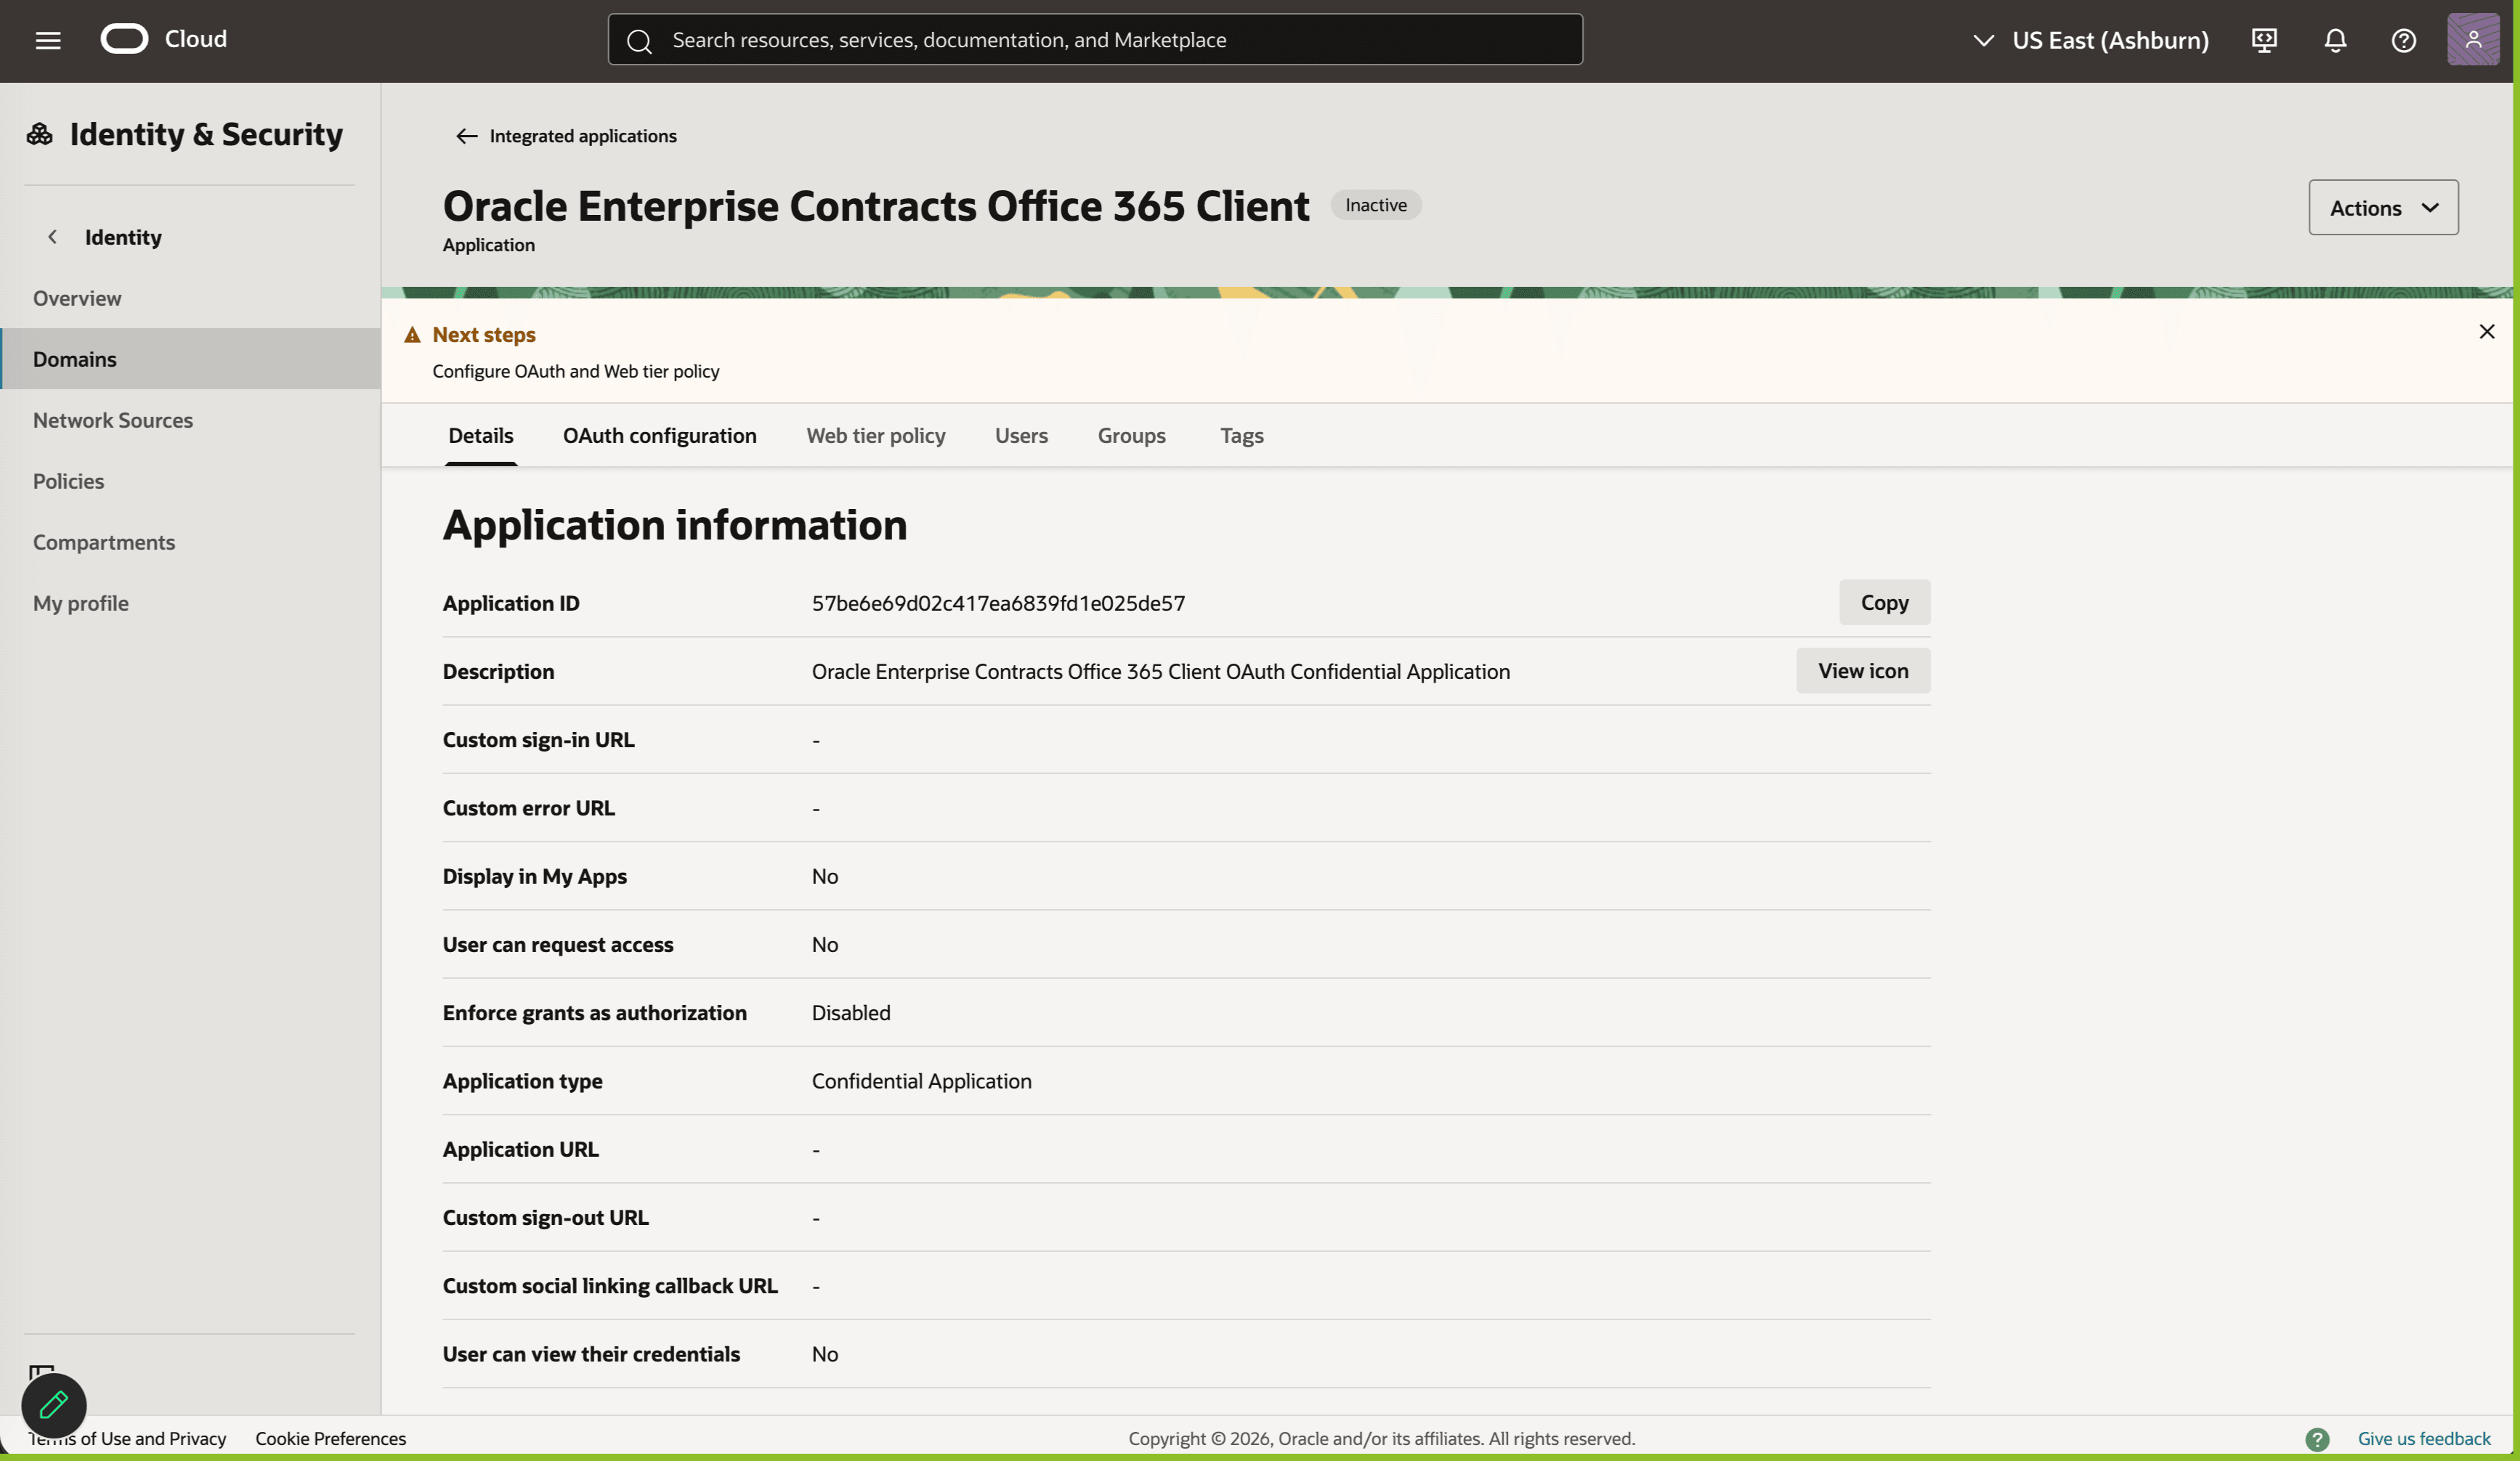2520x1461 pixels.
Task: Click the 'Disabled' enforce grants value
Action: click(850, 1012)
